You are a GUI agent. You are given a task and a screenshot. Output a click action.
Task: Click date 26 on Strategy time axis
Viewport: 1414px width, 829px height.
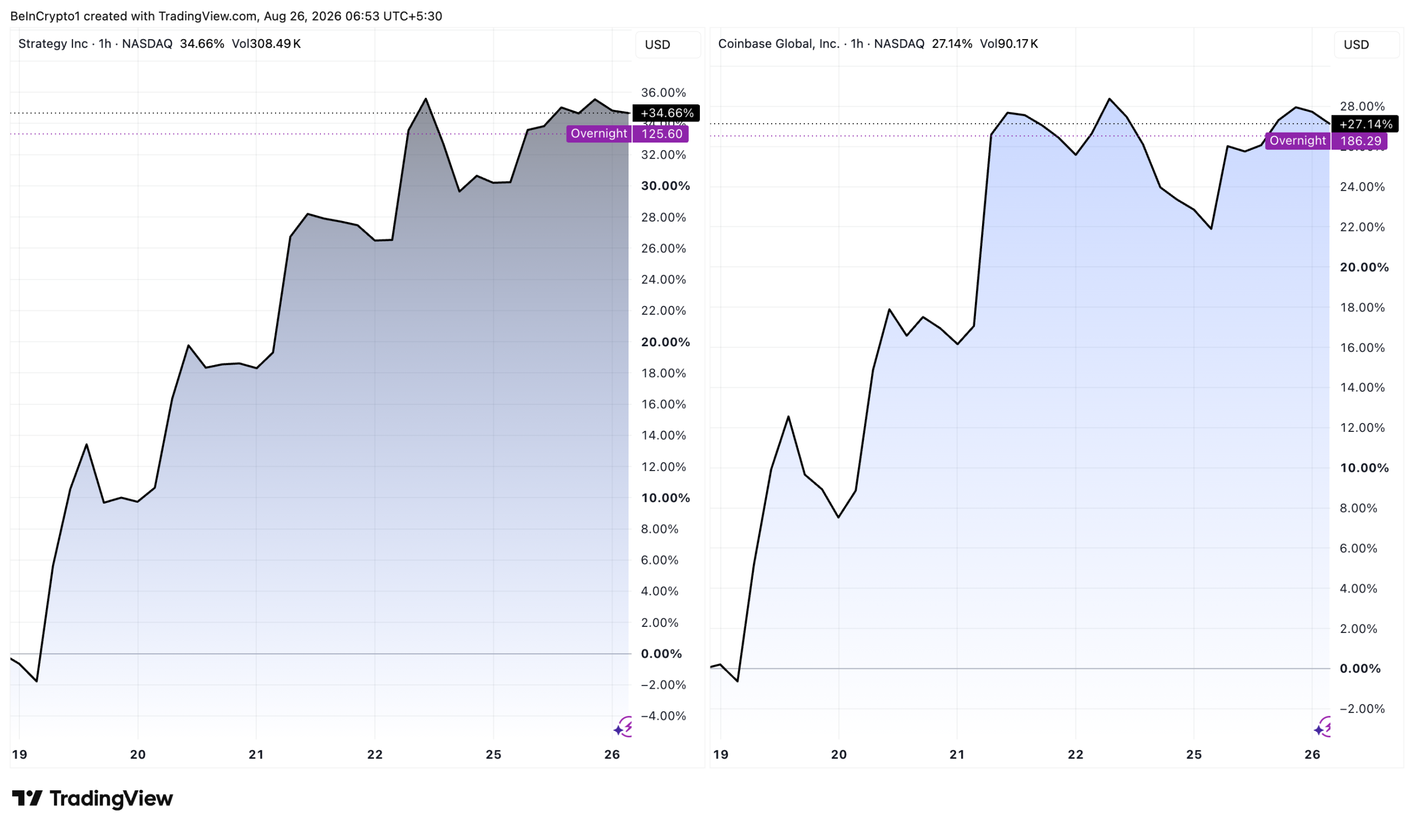(x=612, y=754)
